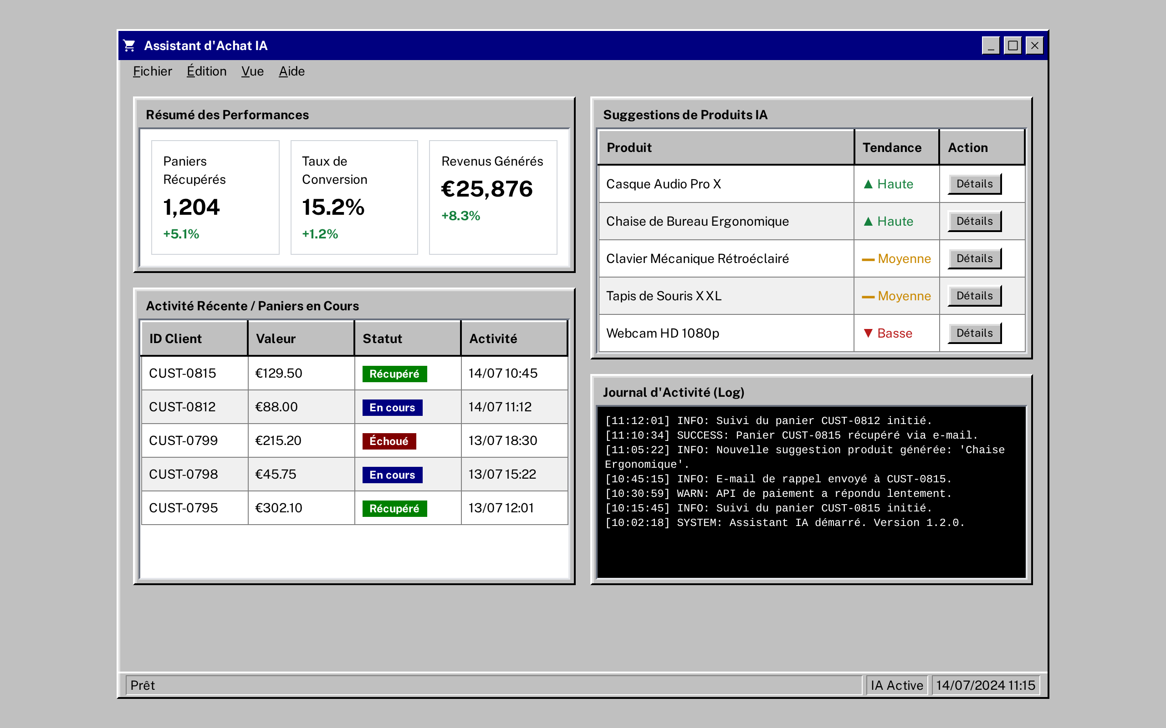Open the Fichier menu
The width and height of the screenshot is (1166, 728).
[152, 71]
